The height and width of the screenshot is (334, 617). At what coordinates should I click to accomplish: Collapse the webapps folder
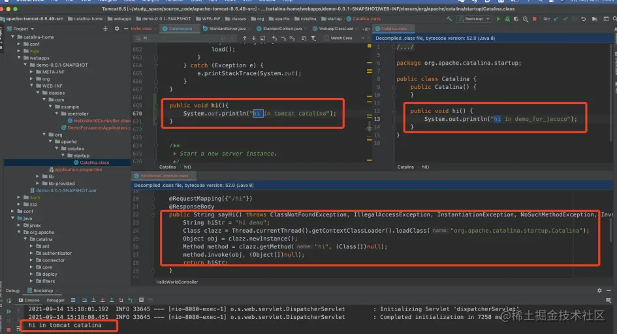(x=19, y=58)
